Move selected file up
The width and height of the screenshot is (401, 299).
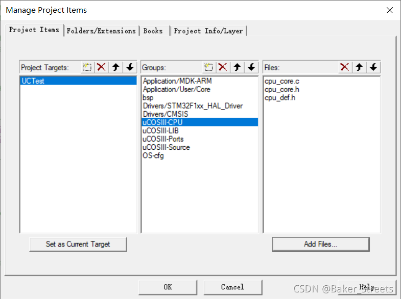pyautogui.click(x=359, y=68)
